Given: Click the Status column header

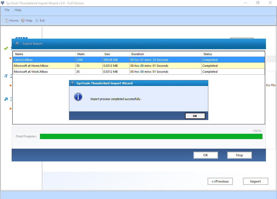Looking at the screenshot, I should (x=233, y=54).
